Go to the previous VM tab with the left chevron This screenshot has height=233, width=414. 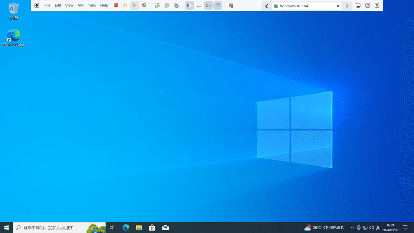click(266, 6)
